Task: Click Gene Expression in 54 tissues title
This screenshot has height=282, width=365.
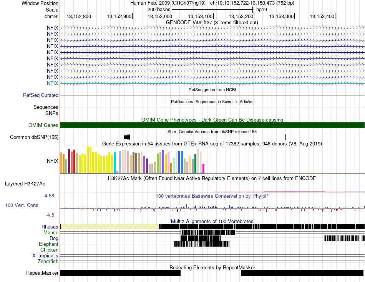Action: coord(212,144)
